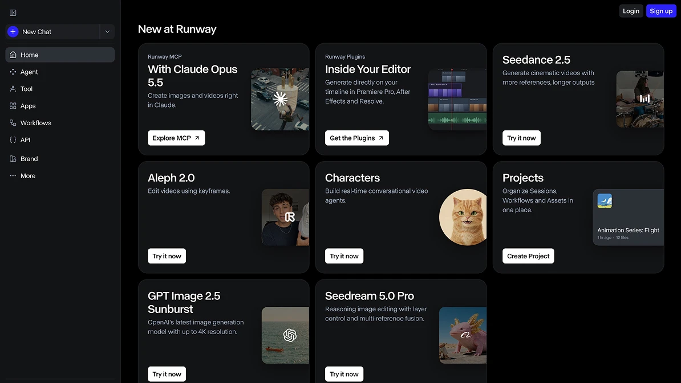Open the Workflows node icon
Screen dimensions: 681x383
coord(13,123)
